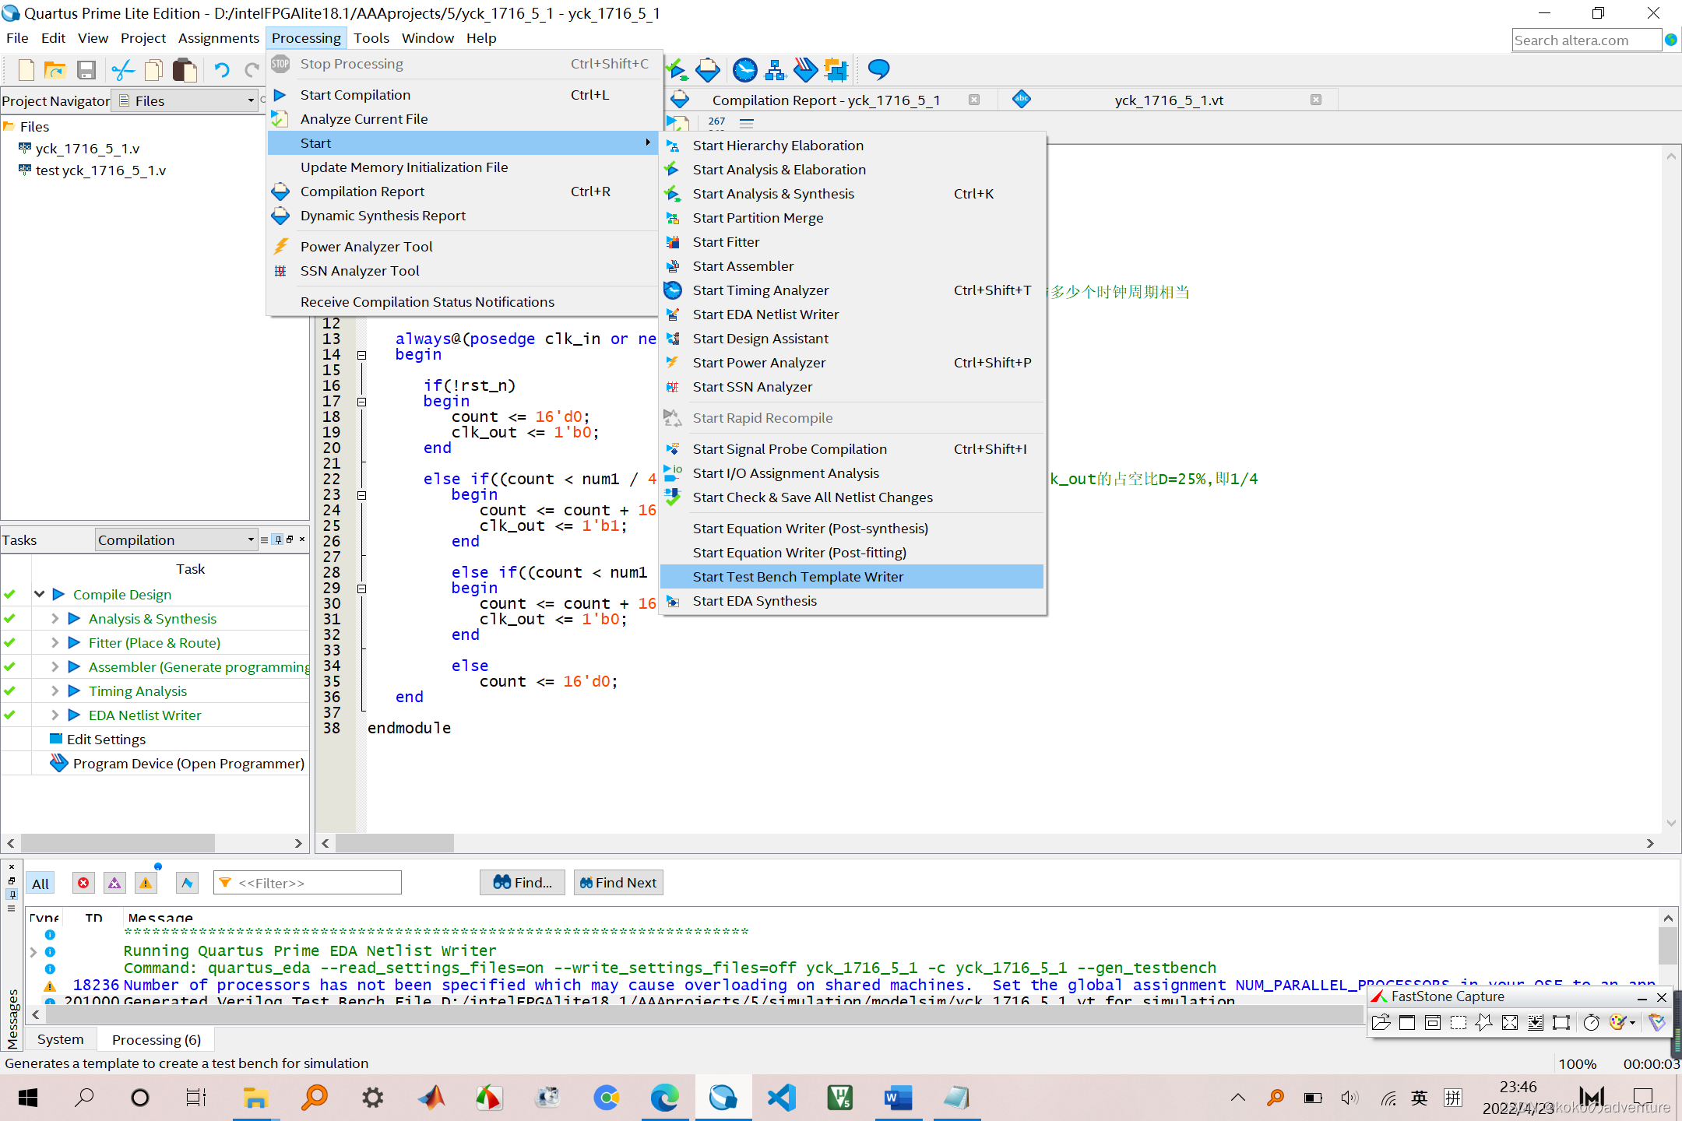The width and height of the screenshot is (1682, 1121).
Task: Open the Assignments menu
Action: click(218, 37)
